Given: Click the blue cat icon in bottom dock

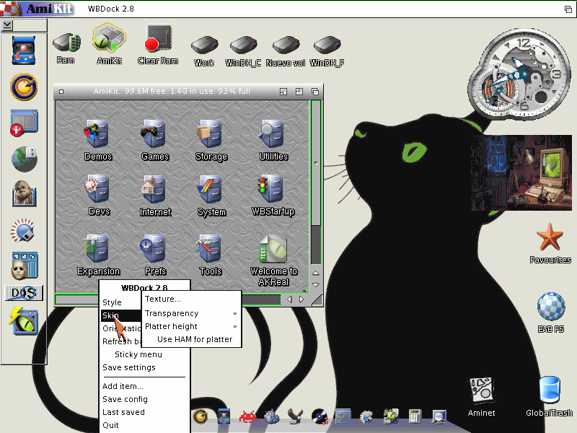Looking at the screenshot, I should (x=272, y=417).
